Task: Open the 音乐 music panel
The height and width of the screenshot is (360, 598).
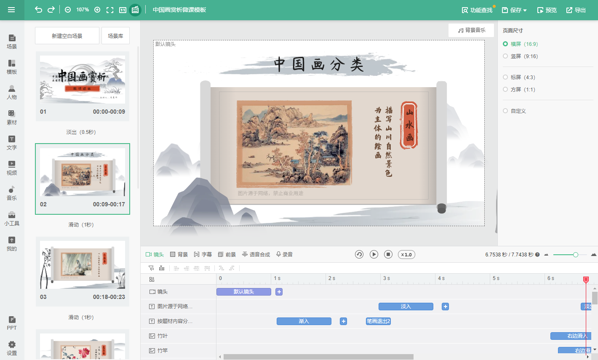Action: tap(12, 193)
